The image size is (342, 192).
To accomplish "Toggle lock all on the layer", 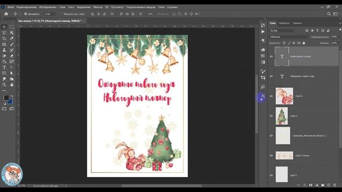I will (304, 43).
